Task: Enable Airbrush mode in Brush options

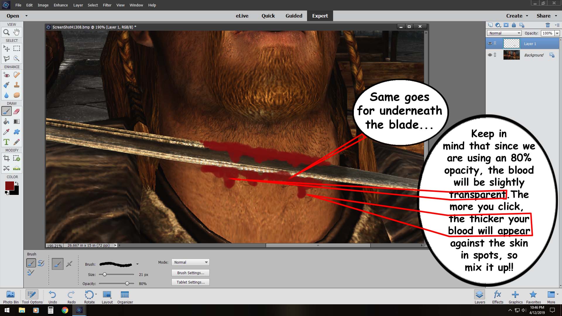Action: click(x=69, y=264)
